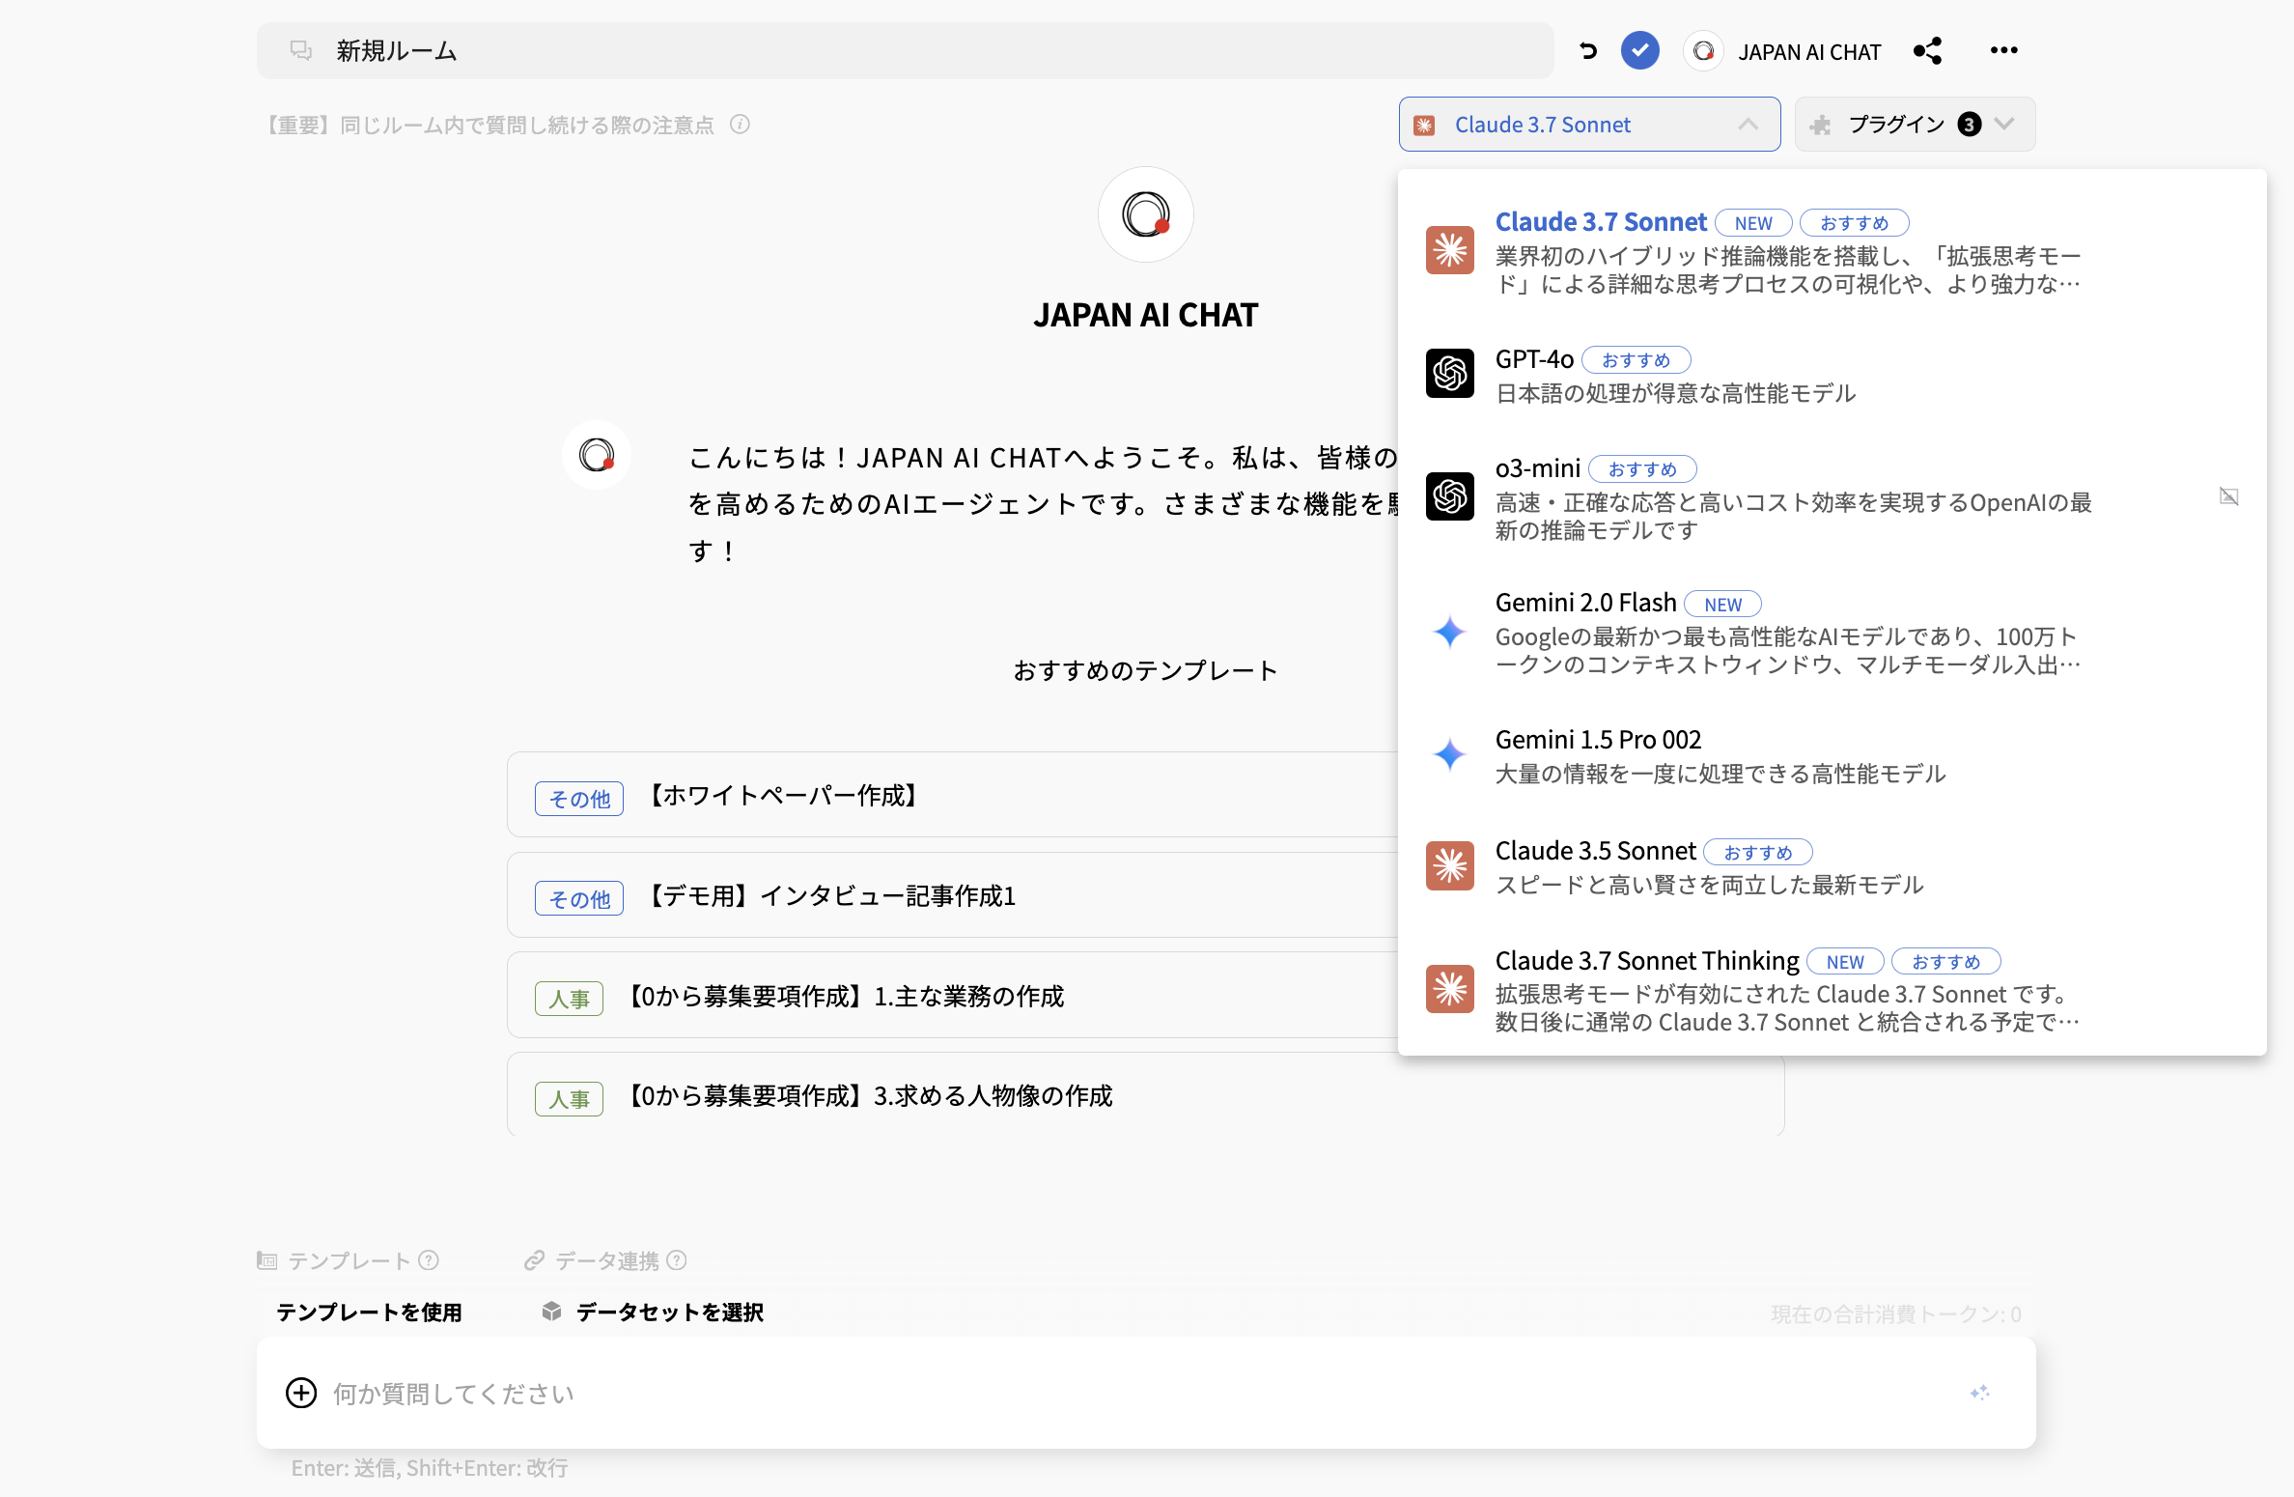Click the NEW badge on Claude 3.7 Sonnet
Screen dimensions: 2294x1497
point(1753,223)
